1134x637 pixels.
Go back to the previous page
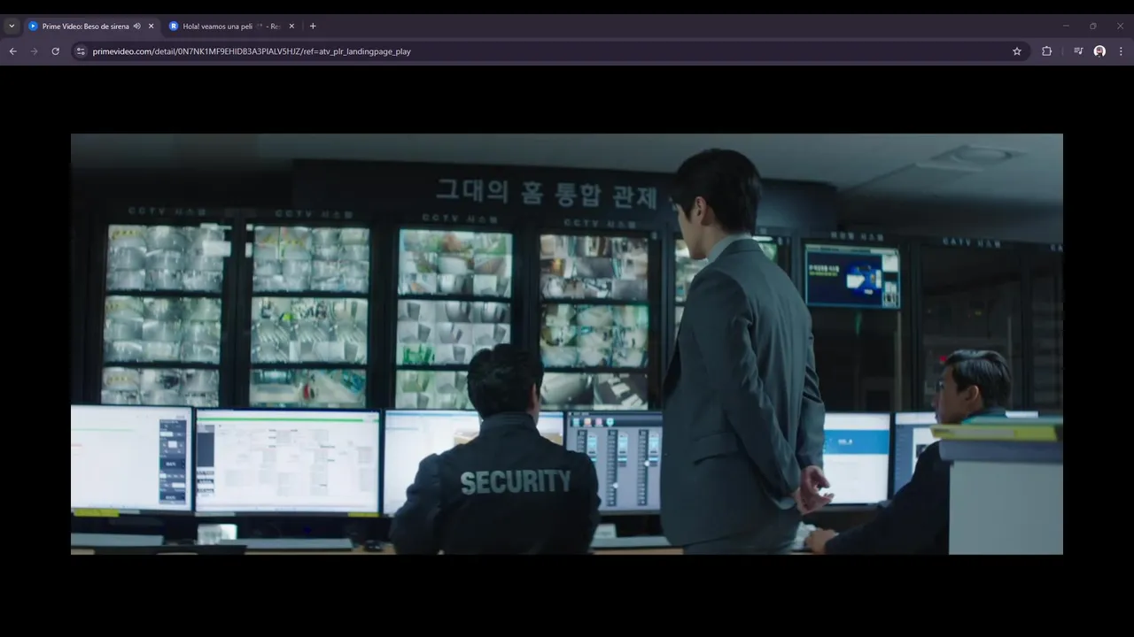click(13, 51)
